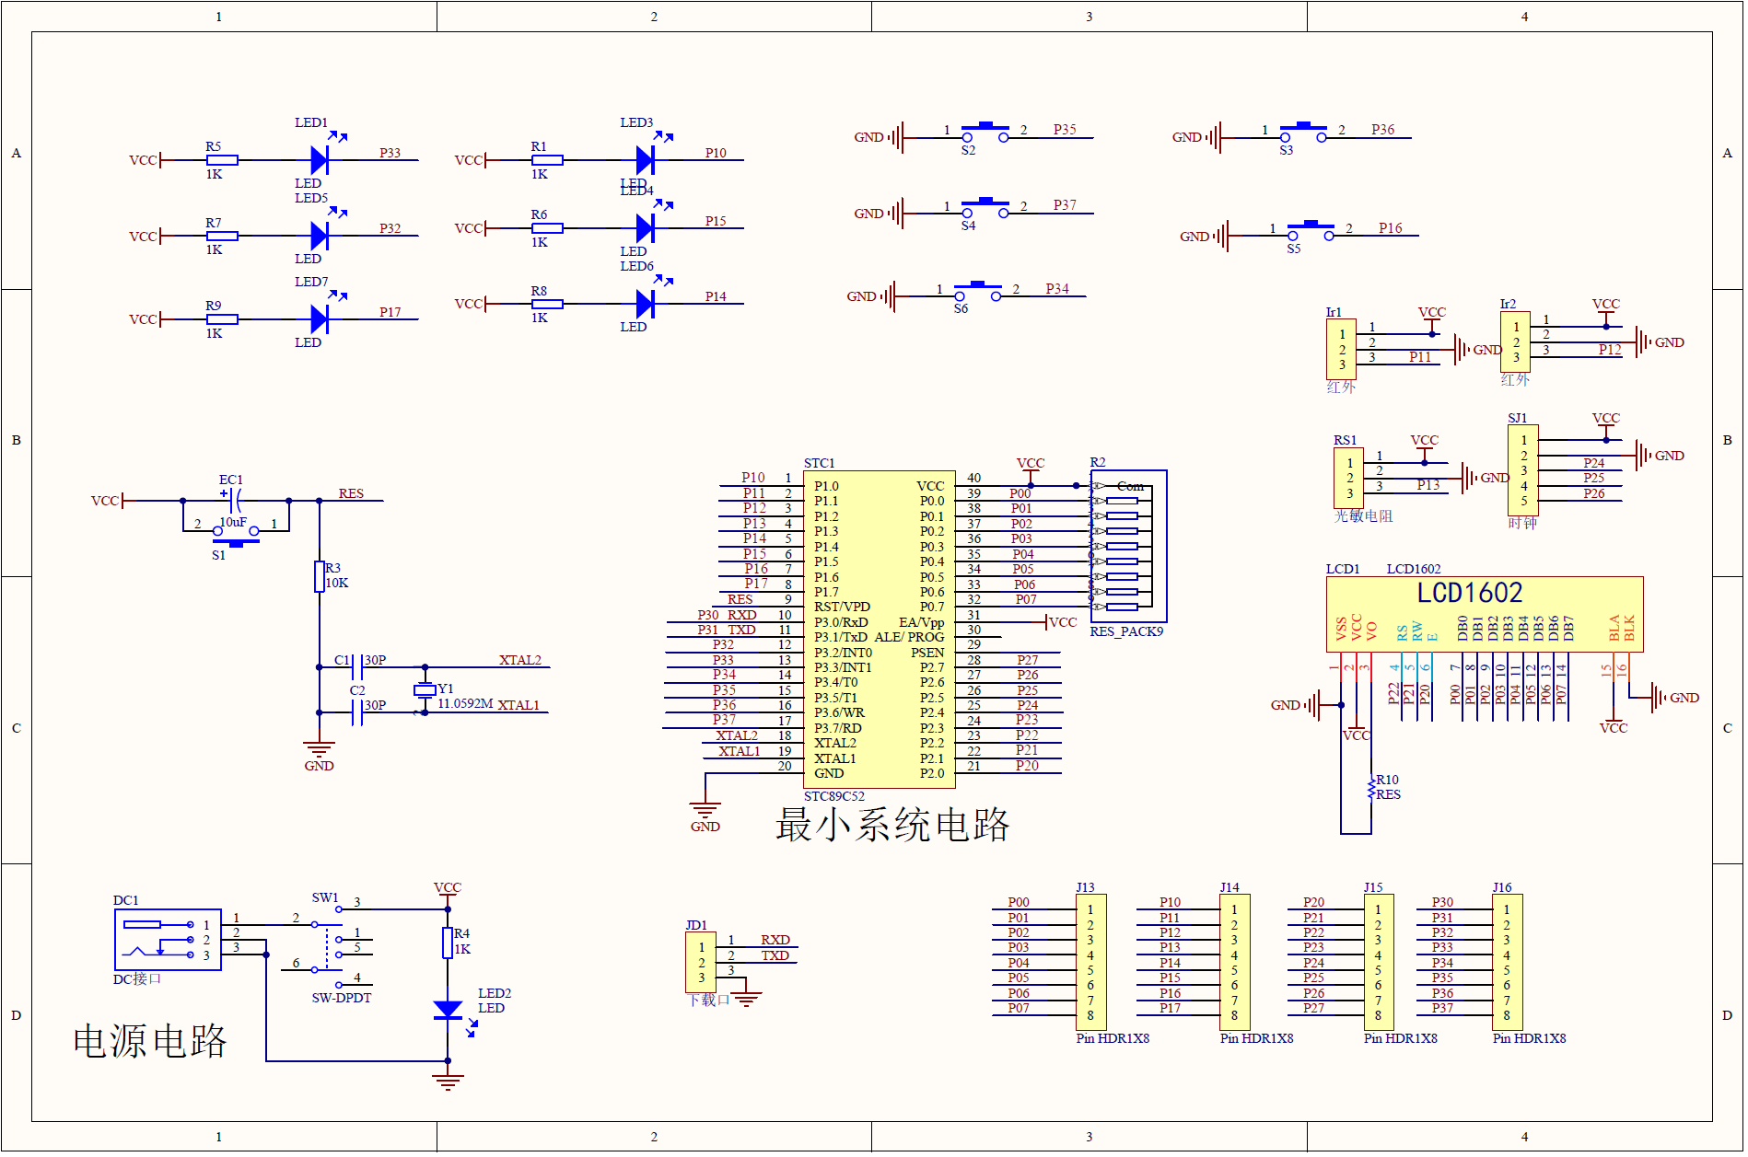Select the LED6 diode symbol
Screen dimensions: 1748x1157
point(646,303)
